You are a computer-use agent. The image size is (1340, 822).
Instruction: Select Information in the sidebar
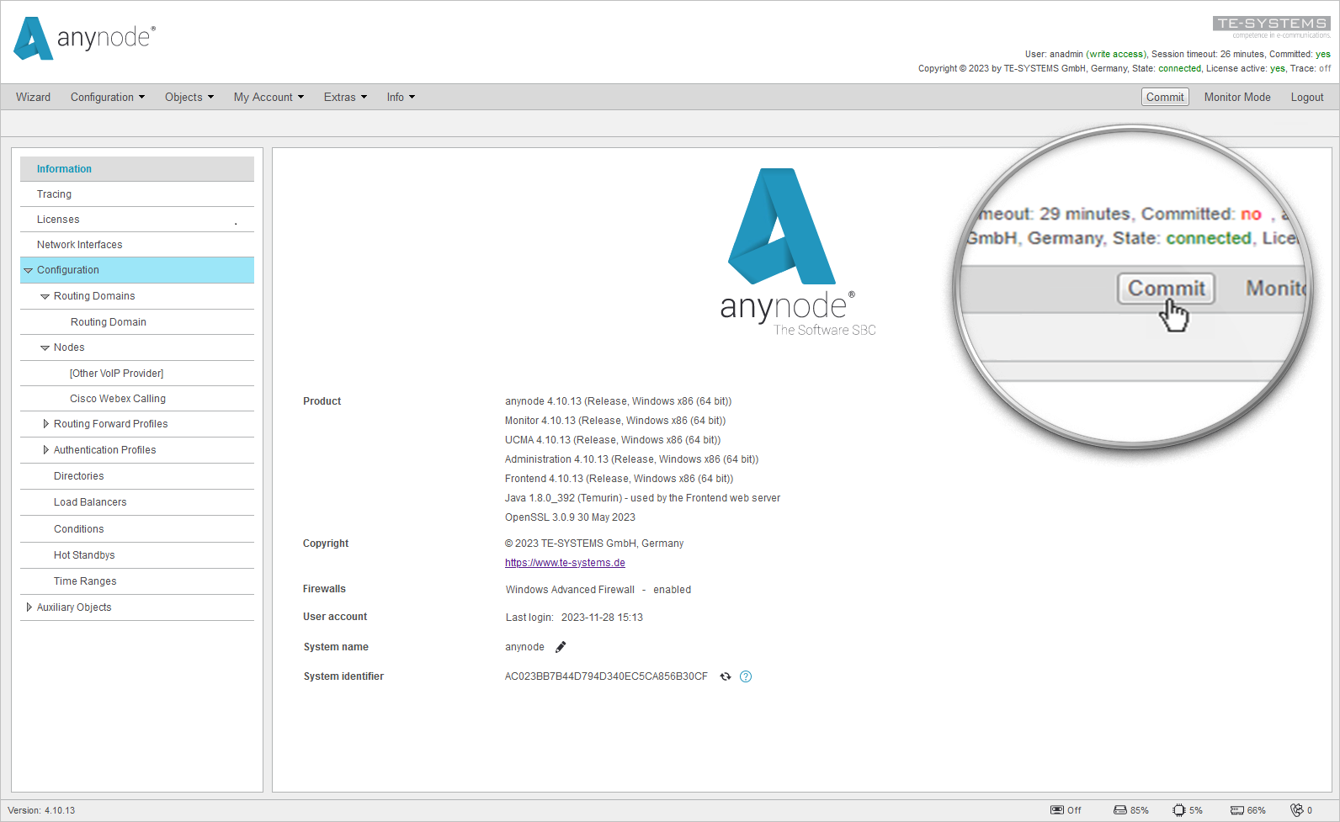[x=137, y=169]
